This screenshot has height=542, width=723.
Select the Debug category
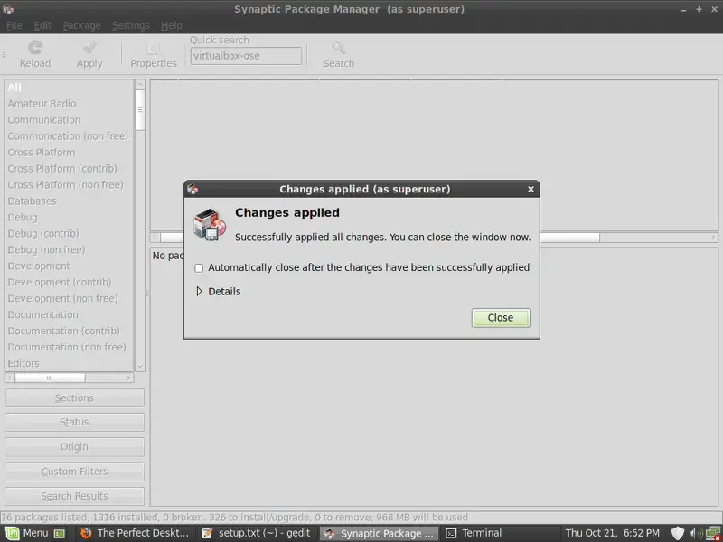70,217
